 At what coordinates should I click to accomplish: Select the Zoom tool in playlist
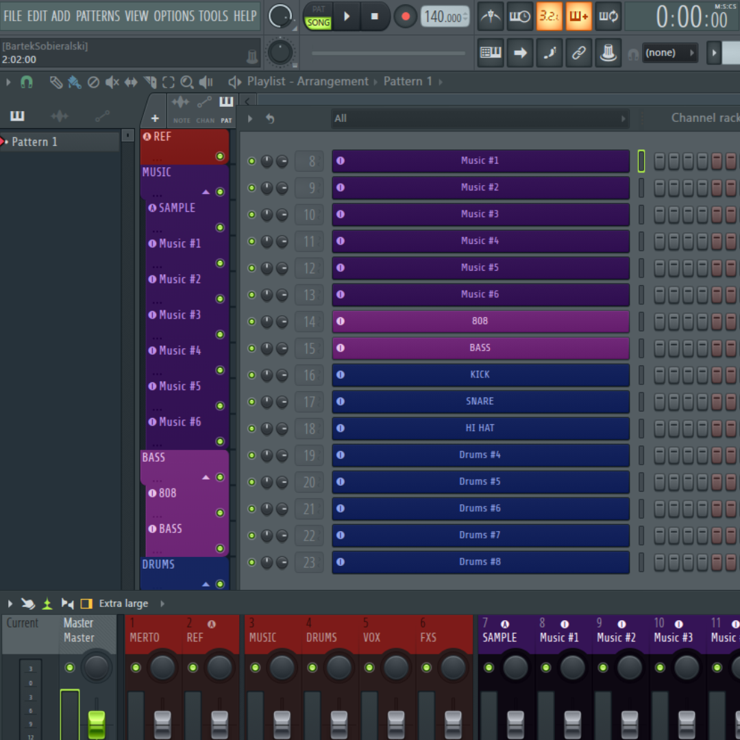[187, 82]
